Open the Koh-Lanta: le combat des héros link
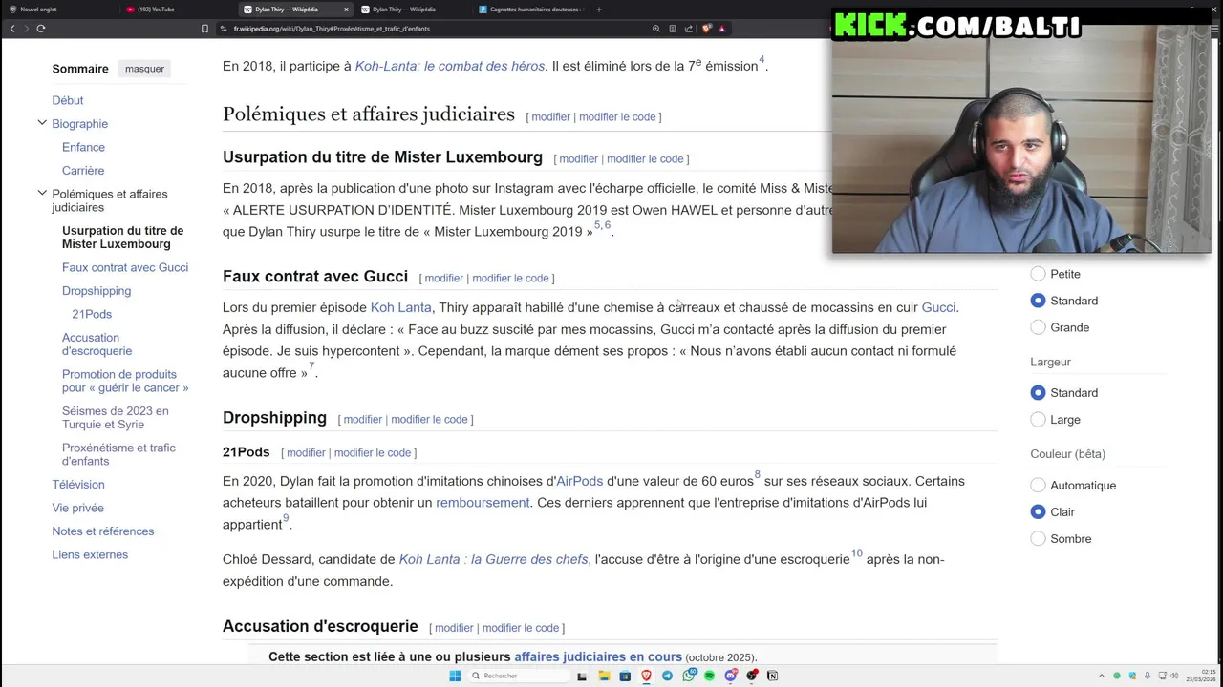1223x687 pixels. pyautogui.click(x=450, y=66)
